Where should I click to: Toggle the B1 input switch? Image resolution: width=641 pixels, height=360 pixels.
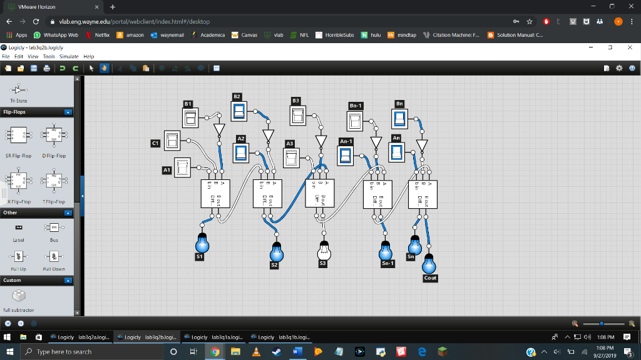[190, 118]
